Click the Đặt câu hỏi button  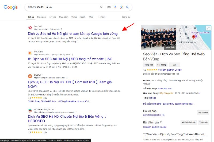(203, 113)
